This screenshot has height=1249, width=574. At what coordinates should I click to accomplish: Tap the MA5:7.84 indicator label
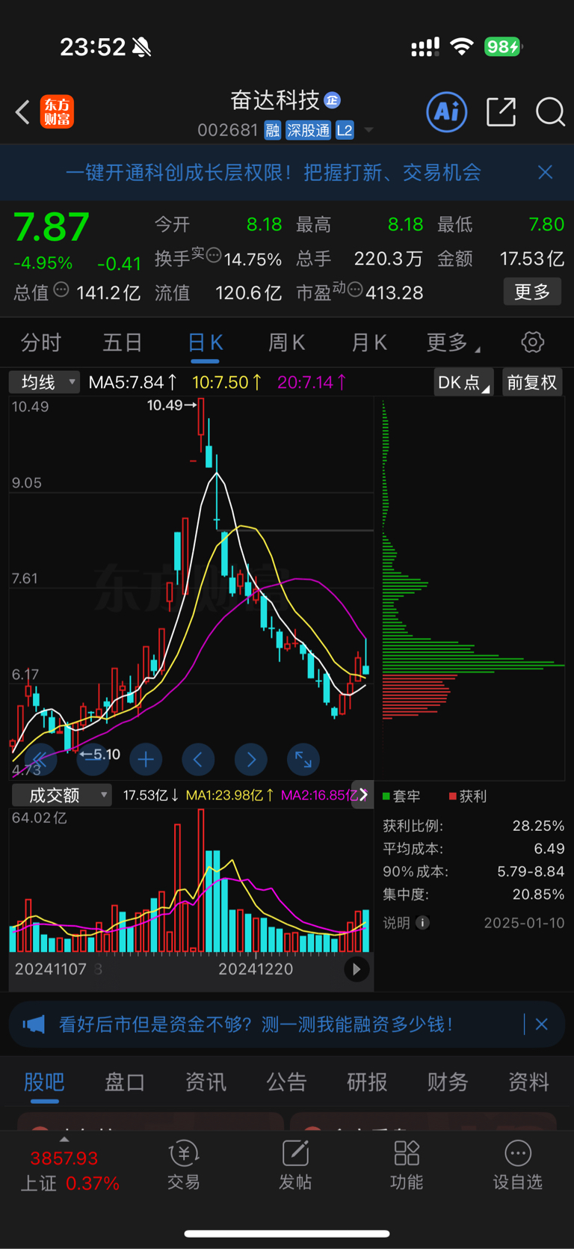tap(132, 382)
